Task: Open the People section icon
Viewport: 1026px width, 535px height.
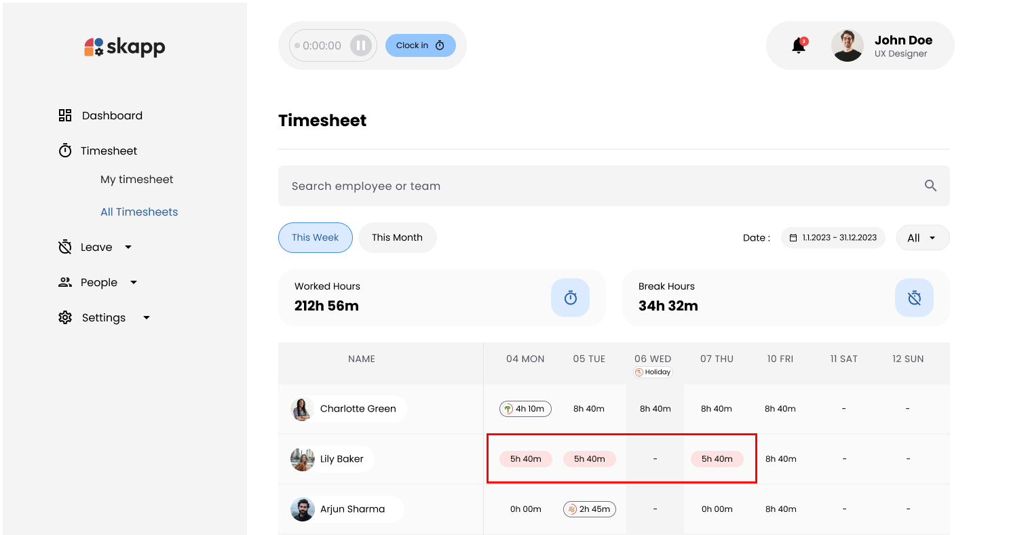Action: [64, 282]
